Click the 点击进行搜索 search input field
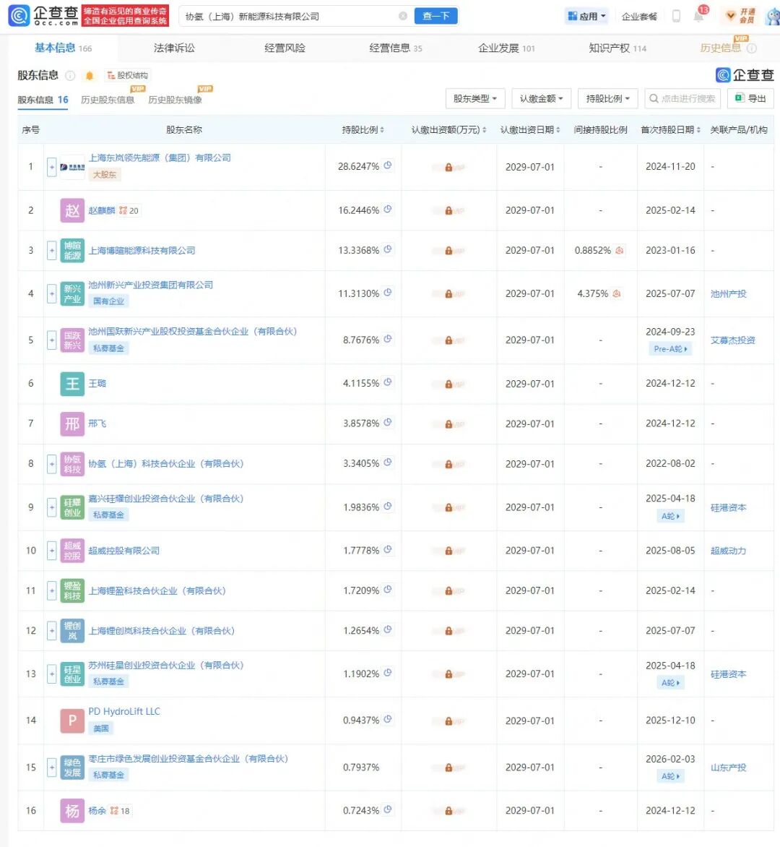Screen dimensions: 780x847 pos(682,98)
